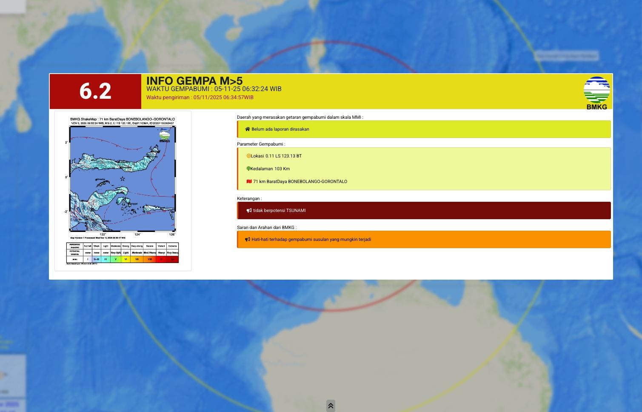Collapse the alert with the double-chevron button
642x412 pixels.
pos(330,405)
